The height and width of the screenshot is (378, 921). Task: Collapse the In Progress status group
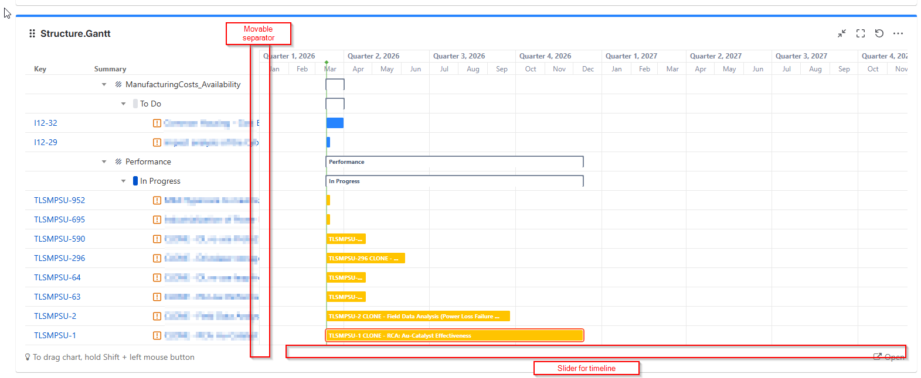tap(123, 181)
